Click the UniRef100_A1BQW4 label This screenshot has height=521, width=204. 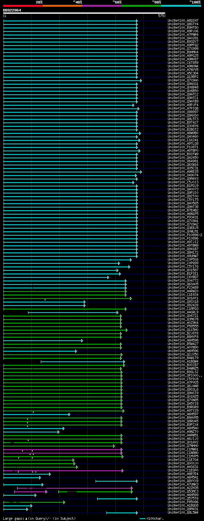[183, 362]
